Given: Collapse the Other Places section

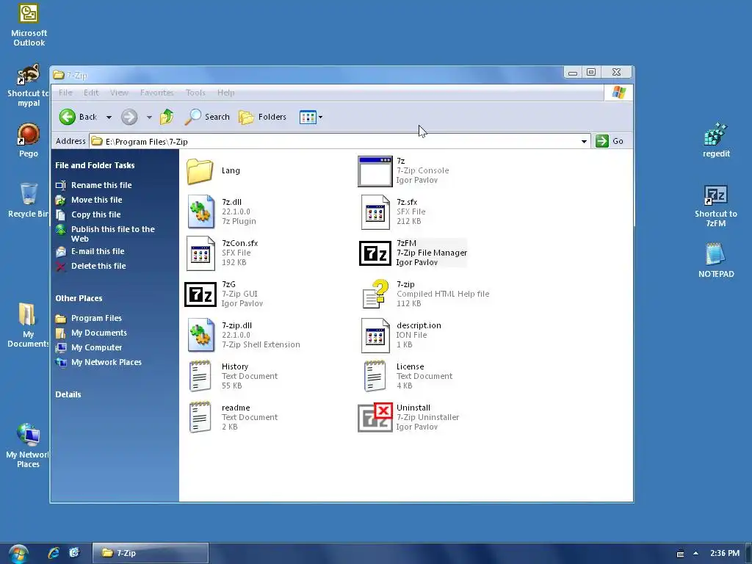Looking at the screenshot, I should pos(79,298).
